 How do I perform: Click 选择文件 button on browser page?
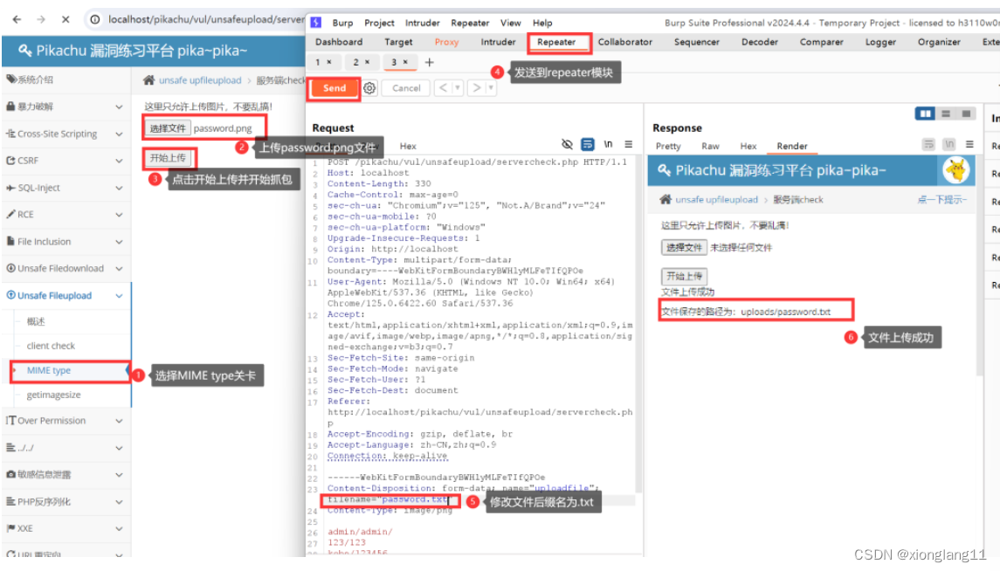coord(167,128)
